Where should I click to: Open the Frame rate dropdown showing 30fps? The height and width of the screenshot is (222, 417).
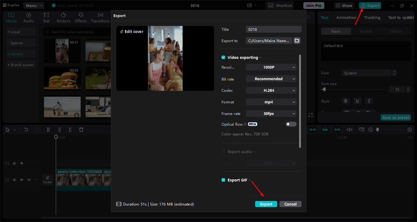click(271, 113)
